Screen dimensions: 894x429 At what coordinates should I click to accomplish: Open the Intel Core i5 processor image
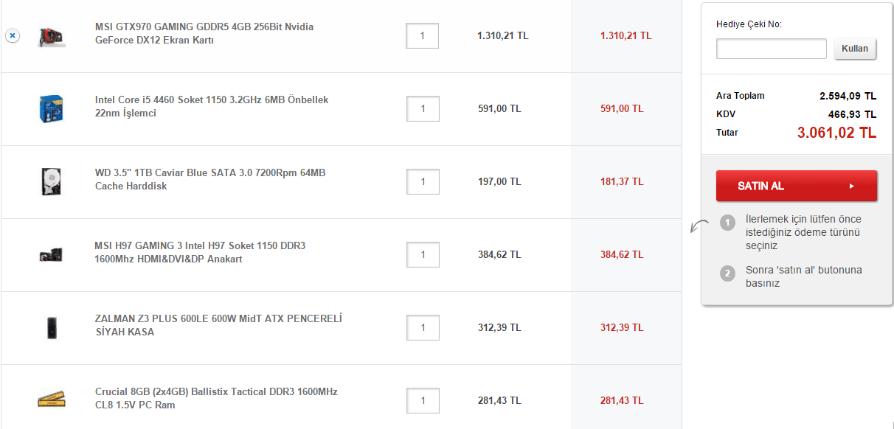52,108
